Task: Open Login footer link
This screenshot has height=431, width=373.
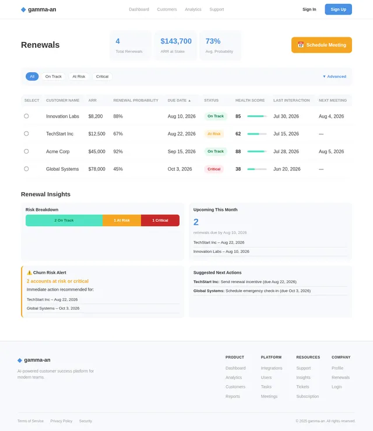Action: 337,387
